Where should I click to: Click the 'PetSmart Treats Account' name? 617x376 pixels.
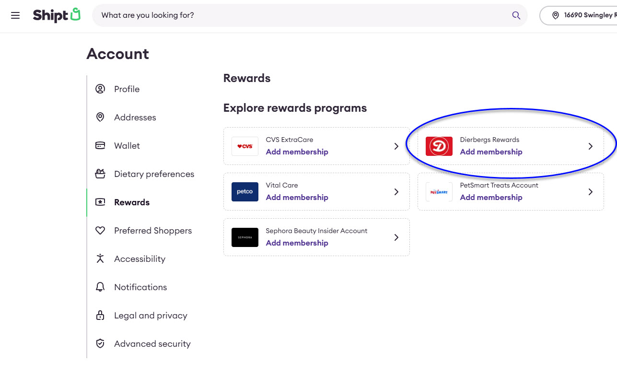pos(499,185)
